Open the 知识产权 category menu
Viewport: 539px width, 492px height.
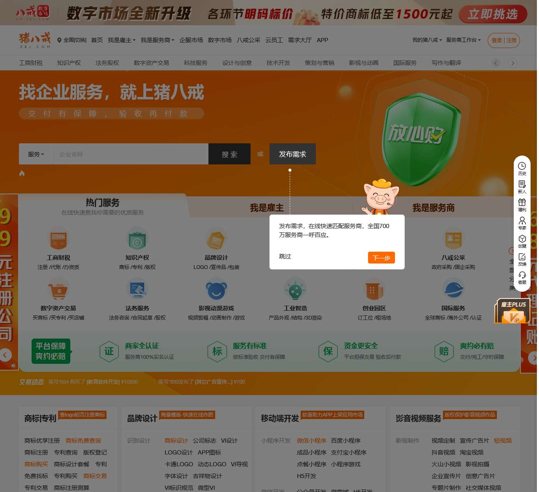click(69, 63)
